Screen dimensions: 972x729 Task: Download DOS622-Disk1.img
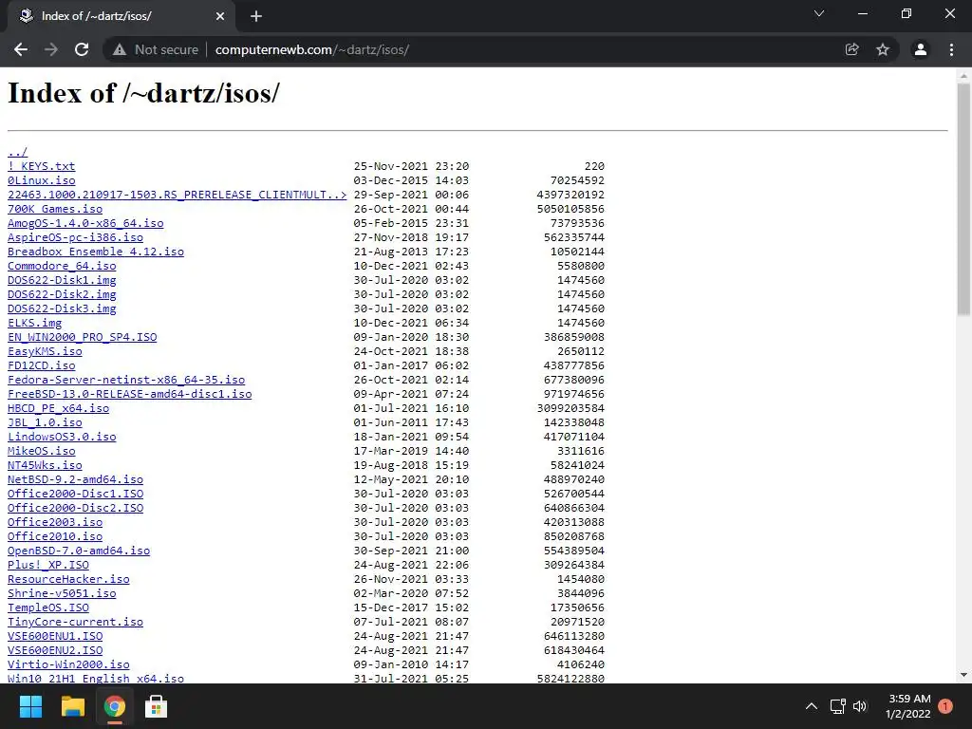coord(62,280)
